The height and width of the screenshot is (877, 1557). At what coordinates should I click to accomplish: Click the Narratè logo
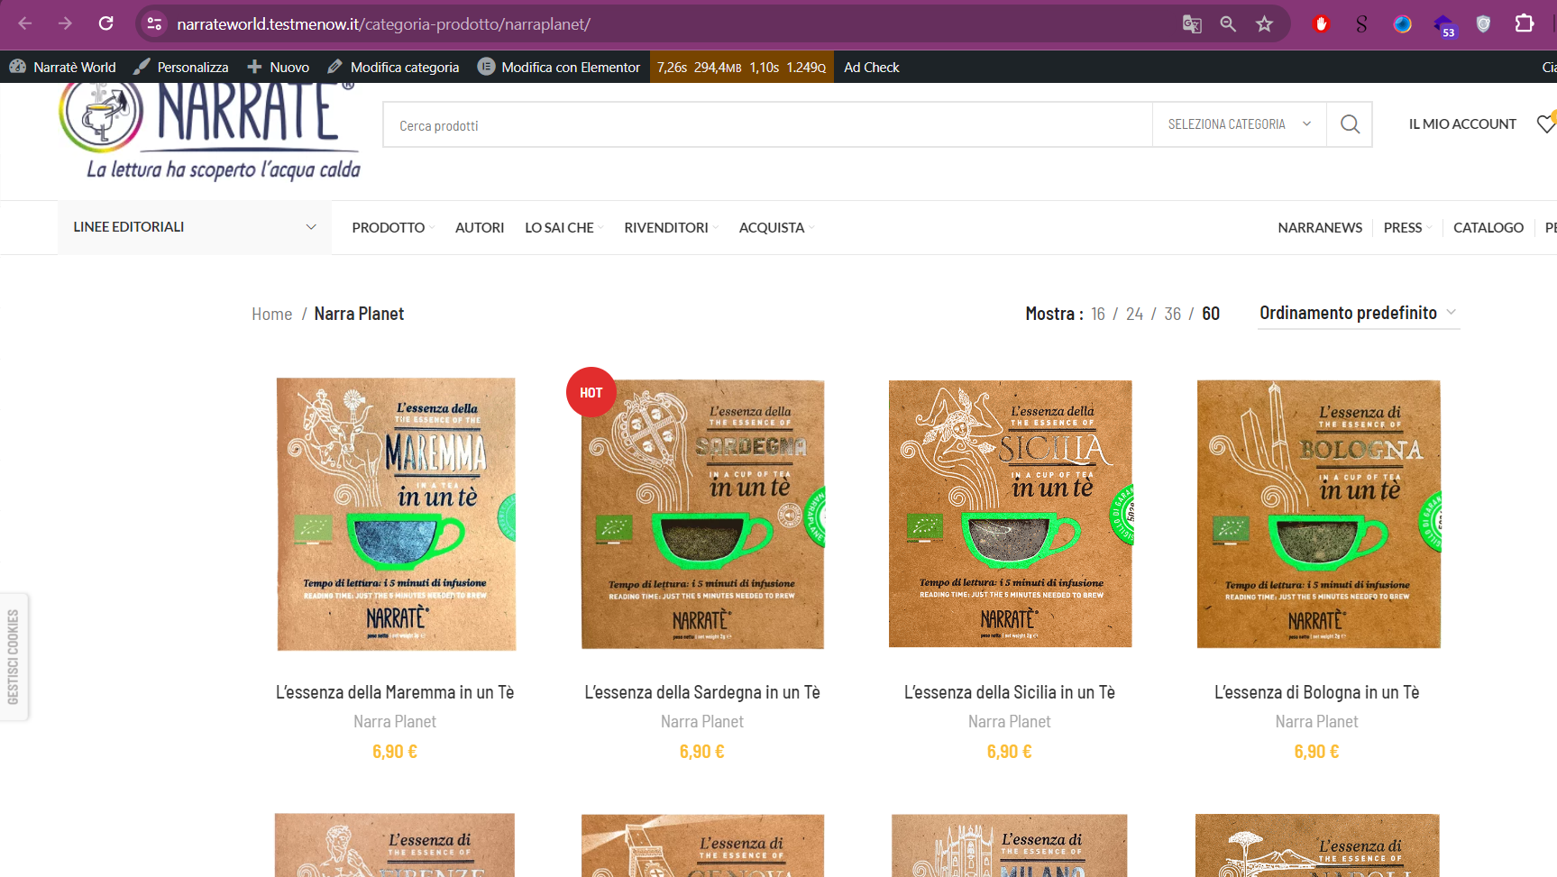(209, 132)
